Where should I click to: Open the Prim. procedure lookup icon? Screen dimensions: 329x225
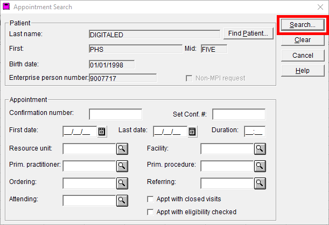(260, 166)
